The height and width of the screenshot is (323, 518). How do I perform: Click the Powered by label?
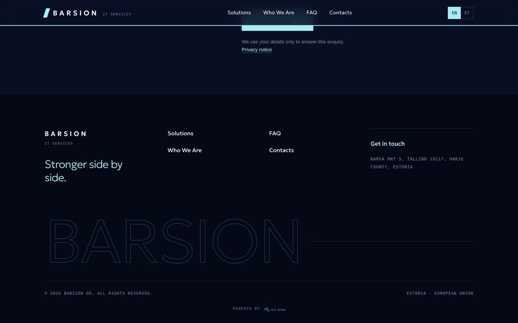(x=246, y=308)
